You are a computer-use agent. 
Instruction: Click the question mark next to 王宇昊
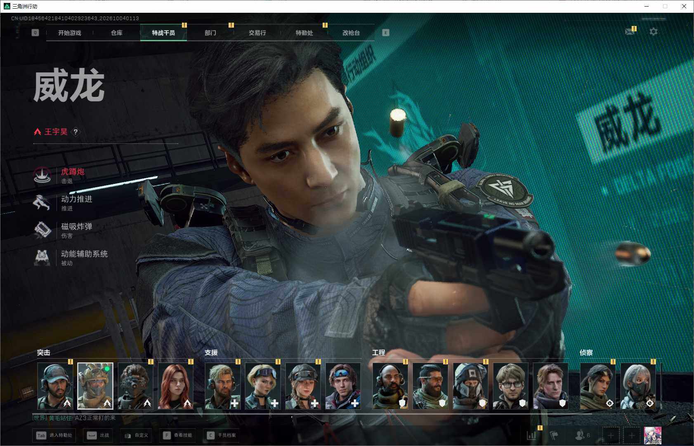click(76, 132)
